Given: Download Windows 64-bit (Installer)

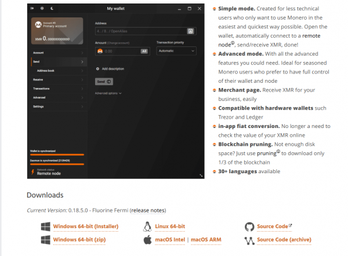Looking at the screenshot, I should pyautogui.click(x=86, y=226).
